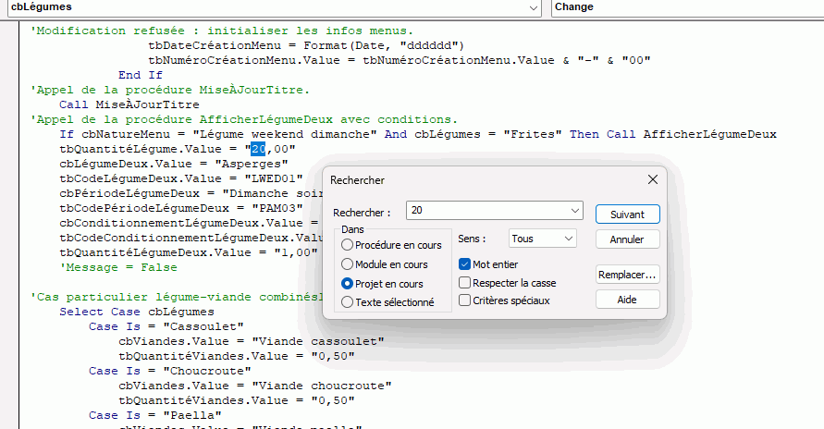The image size is (824, 429).
Task: Select the Projet en cours radio button
Action: (348, 284)
